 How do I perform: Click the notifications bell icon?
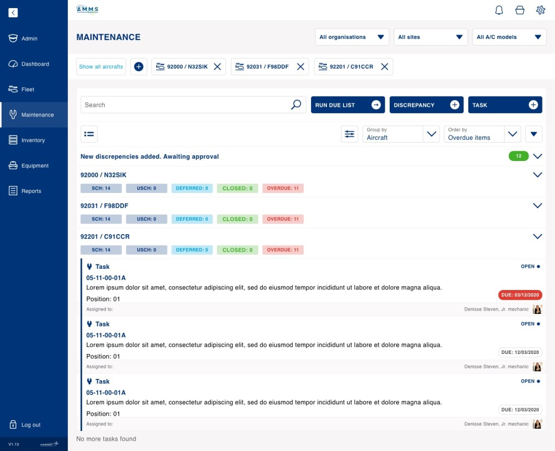point(499,10)
